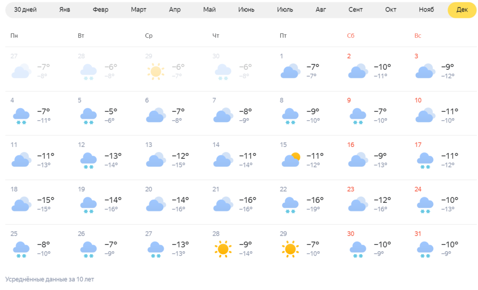Switch to the Сент month tab
The image size is (478, 290).
coord(356,10)
